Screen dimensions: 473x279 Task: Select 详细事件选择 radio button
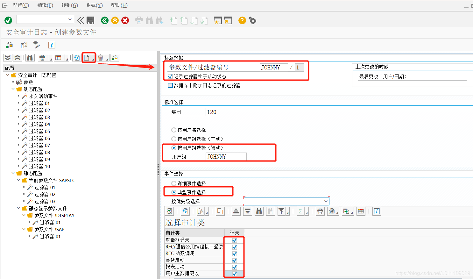tap(174, 183)
